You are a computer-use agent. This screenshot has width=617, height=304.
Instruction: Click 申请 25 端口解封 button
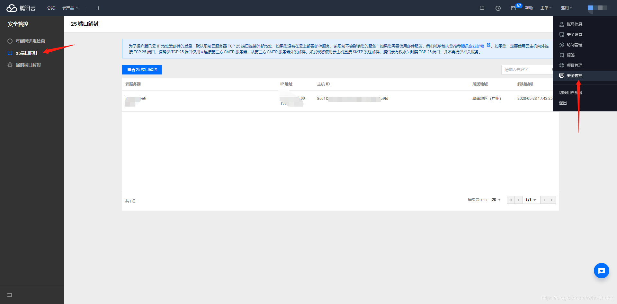tap(142, 70)
